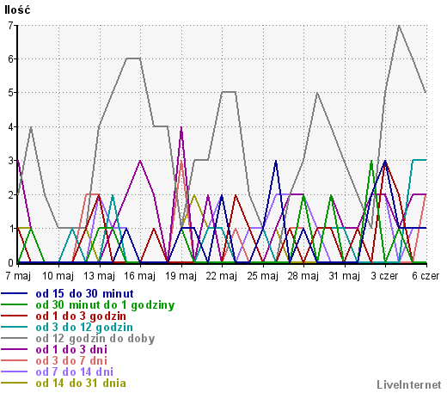Viewport: 447px width, 393px height.
Task: Click the dark blue legend line swatch
Action: (15, 293)
